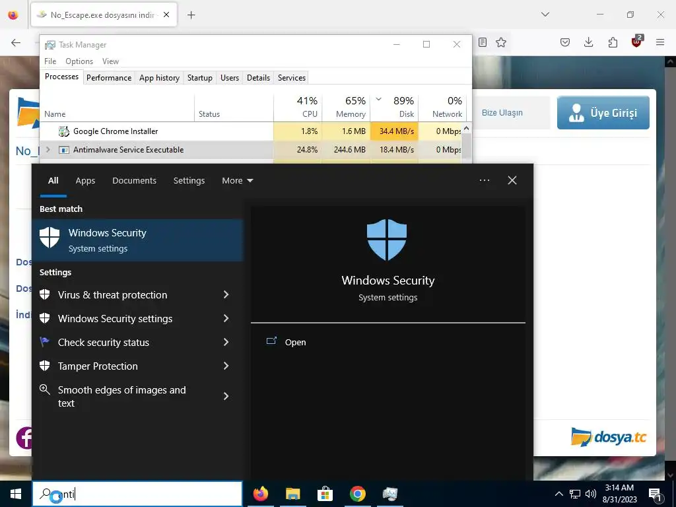Open Firefox downloads panel
Viewport: 676px width, 507px height.
point(588,42)
